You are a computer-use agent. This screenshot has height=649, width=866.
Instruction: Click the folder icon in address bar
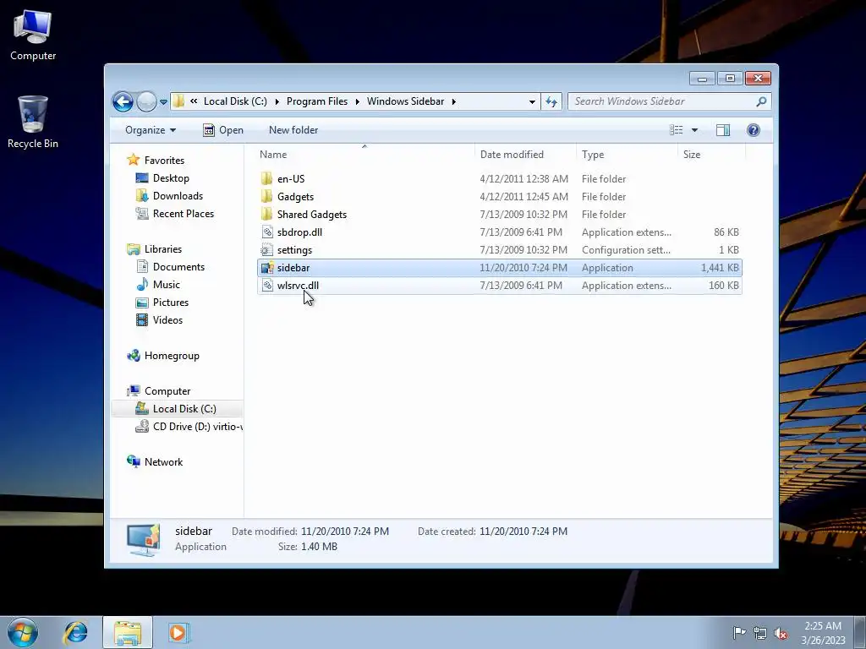tap(178, 101)
